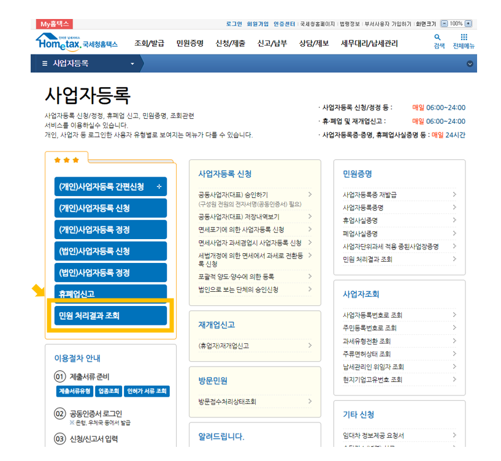Click the 100% zoom level value

(456, 24)
